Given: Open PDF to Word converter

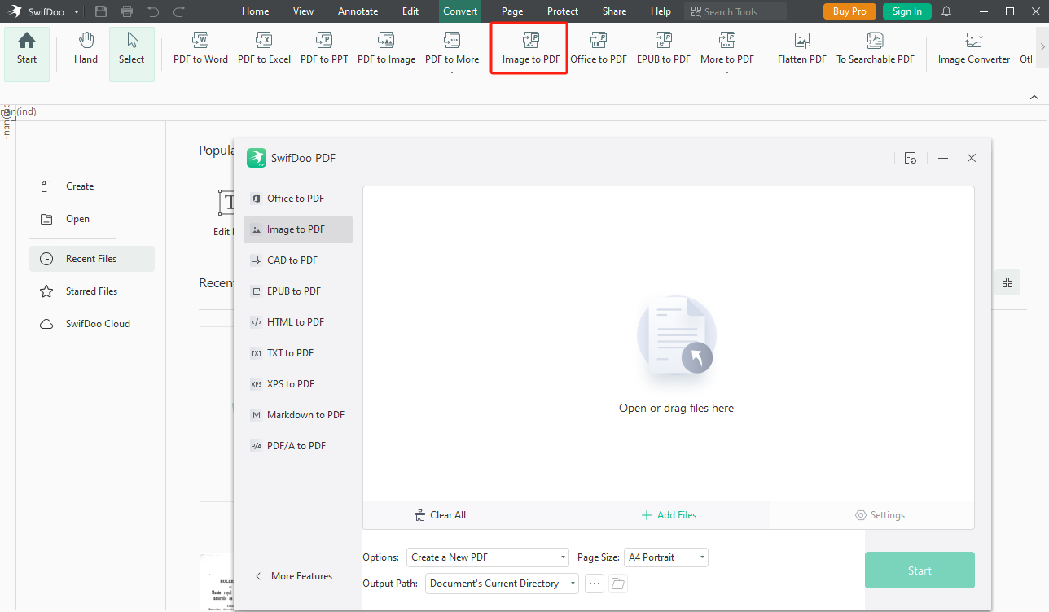Looking at the screenshot, I should coord(200,49).
